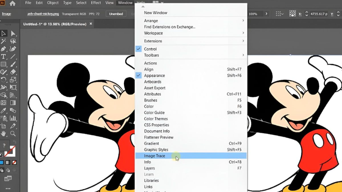Image resolution: width=342 pixels, height=192 pixels.
Task: Select the Scale tool
Action: [13, 80]
